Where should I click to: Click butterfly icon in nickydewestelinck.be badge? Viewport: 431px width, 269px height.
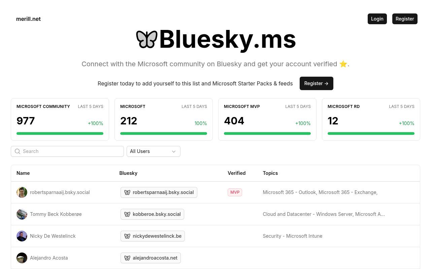[x=127, y=236]
